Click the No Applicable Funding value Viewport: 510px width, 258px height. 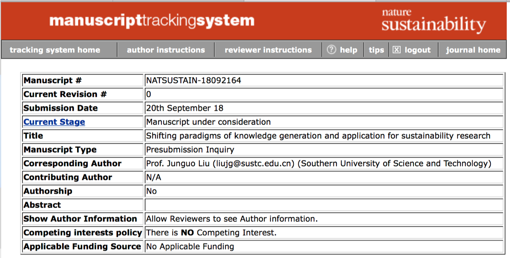coord(190,247)
